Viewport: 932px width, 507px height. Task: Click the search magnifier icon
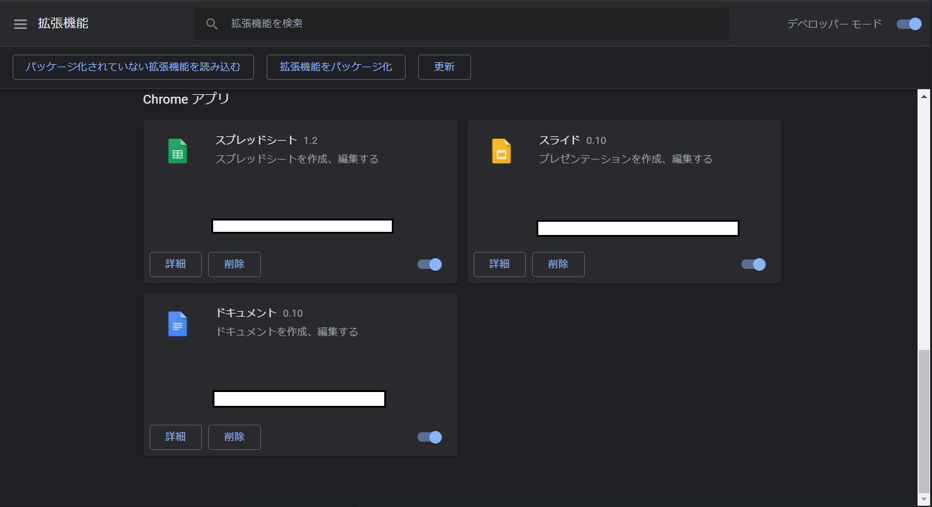pos(212,24)
